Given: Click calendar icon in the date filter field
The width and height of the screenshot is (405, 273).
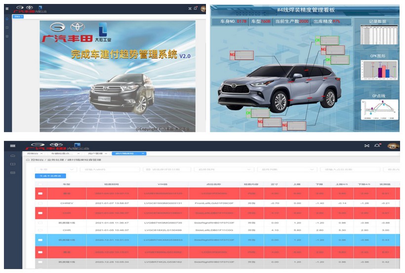Looking at the screenshot, I should click(x=148, y=169).
